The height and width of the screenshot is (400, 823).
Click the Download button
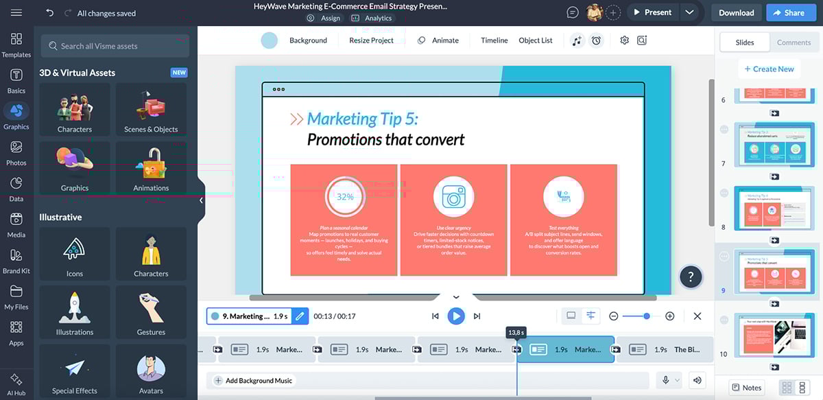pos(736,12)
